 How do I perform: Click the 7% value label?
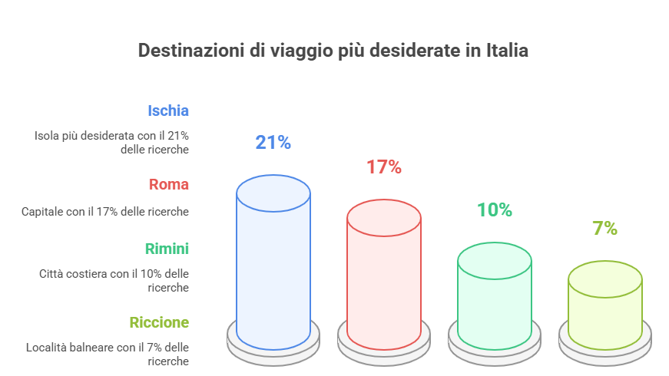pos(605,228)
